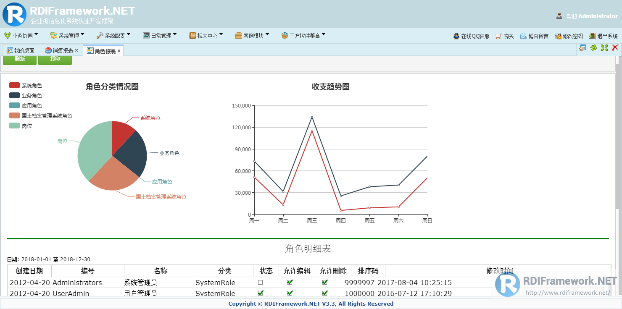Screen dimensions: 622x309
Task: Click the 角色明细表 heading
Action: (x=308, y=249)
